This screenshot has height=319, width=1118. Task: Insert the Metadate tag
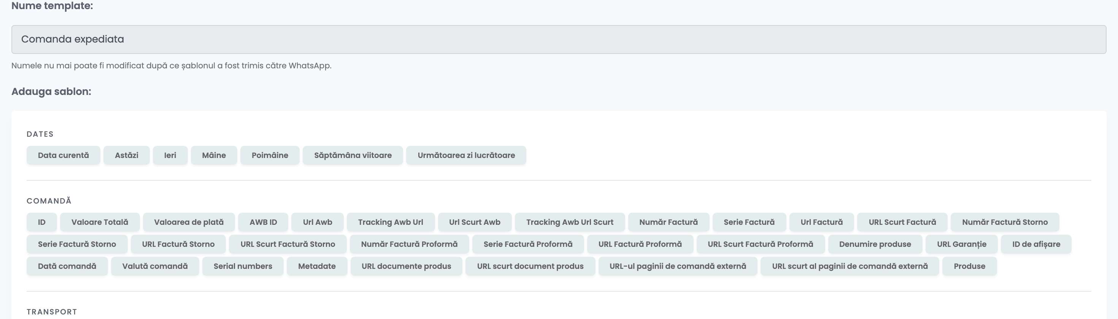tap(317, 266)
